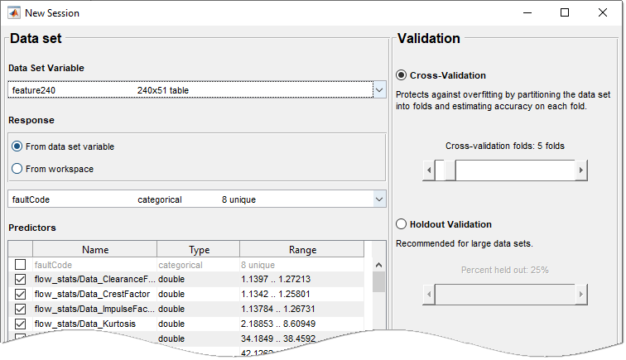The image size is (626, 360).
Task: Click the predictors table vertical scrollbar thumb
Action: (x=378, y=282)
